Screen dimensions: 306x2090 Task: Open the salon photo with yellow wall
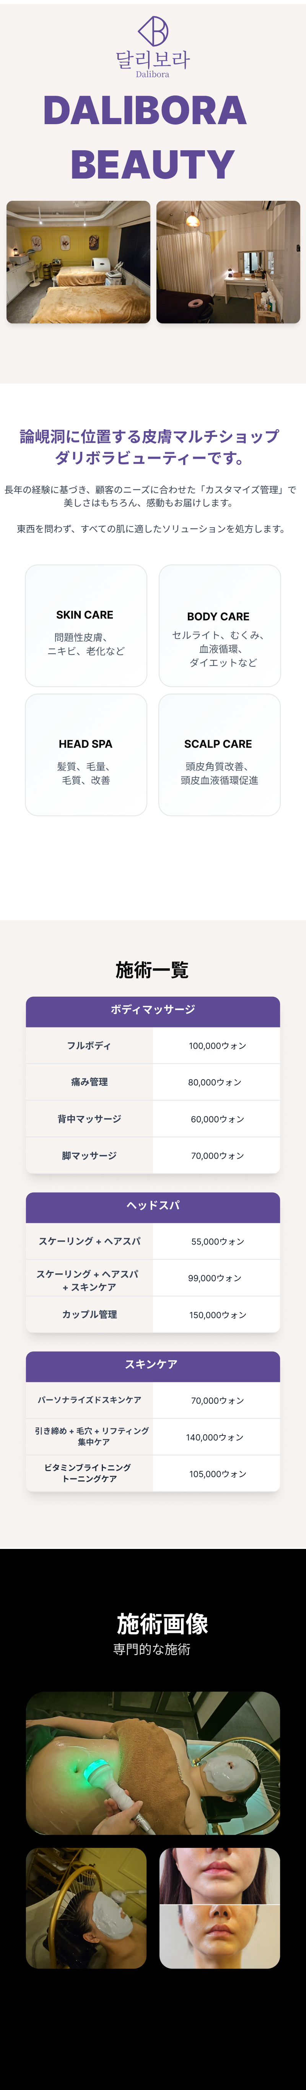pyautogui.click(x=78, y=262)
